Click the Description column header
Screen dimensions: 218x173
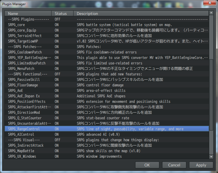[x=141, y=14]
